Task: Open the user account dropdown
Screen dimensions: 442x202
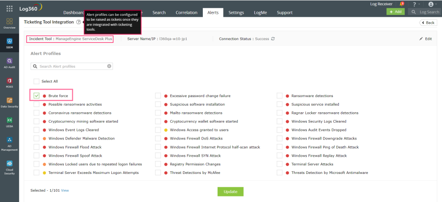Action: click(x=432, y=4)
